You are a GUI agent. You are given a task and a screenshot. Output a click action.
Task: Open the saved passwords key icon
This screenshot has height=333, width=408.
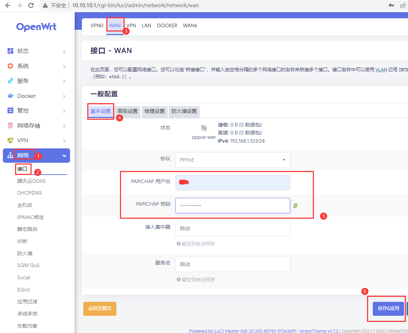click(391, 5)
